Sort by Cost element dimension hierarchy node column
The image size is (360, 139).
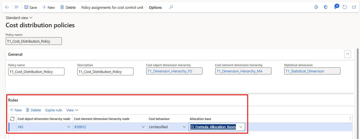coord(102,119)
